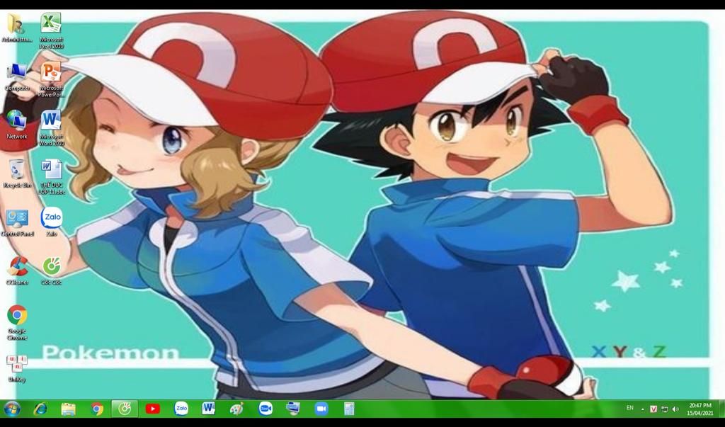Select the Computer desktop icon
The height and width of the screenshot is (427, 725).
tap(17, 76)
